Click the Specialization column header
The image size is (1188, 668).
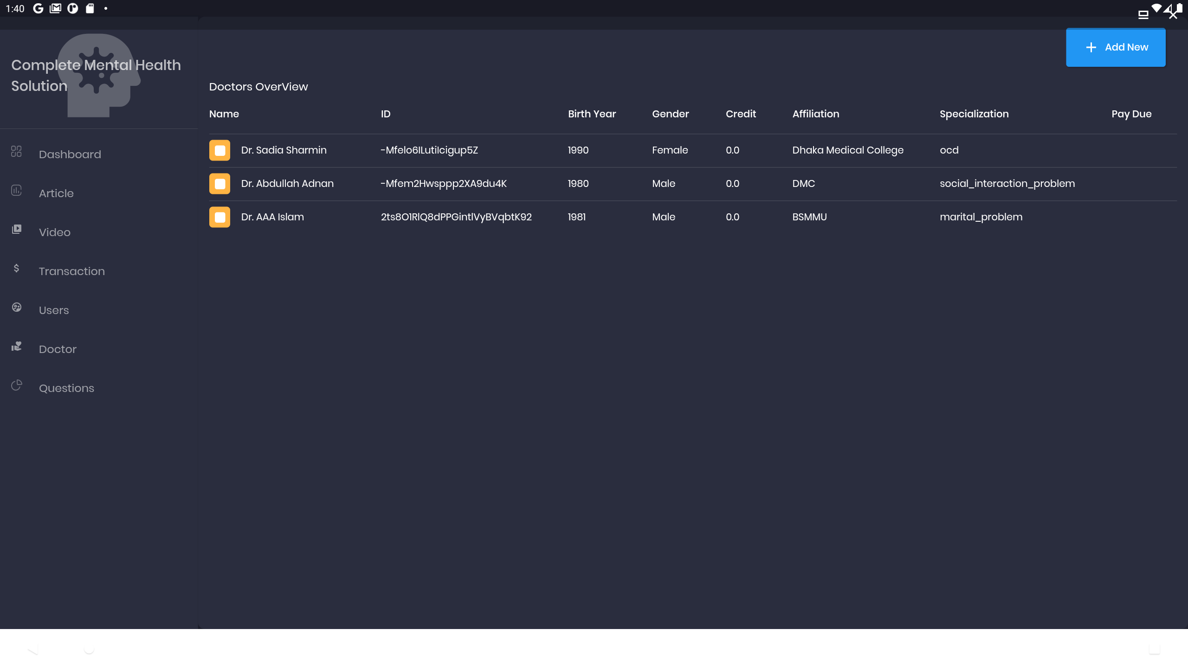pos(974,114)
